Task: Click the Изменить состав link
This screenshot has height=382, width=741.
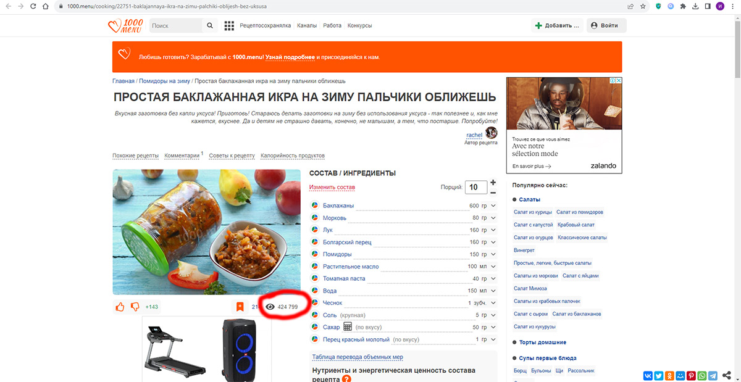Action: coord(332,188)
